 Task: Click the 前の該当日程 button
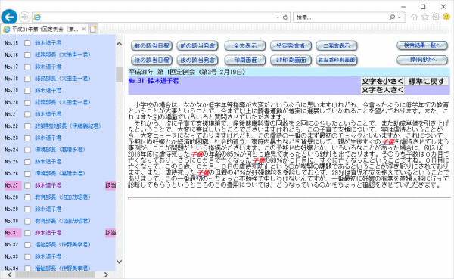(x=152, y=45)
